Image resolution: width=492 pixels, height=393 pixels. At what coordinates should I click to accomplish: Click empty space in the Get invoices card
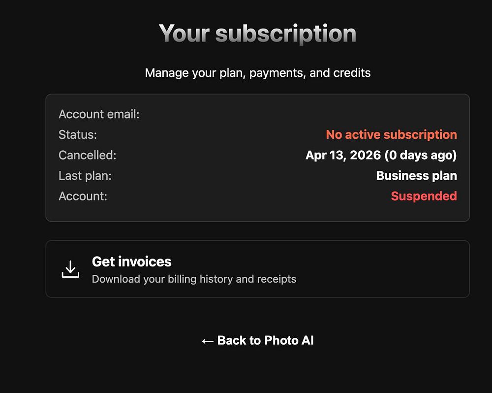click(384, 269)
